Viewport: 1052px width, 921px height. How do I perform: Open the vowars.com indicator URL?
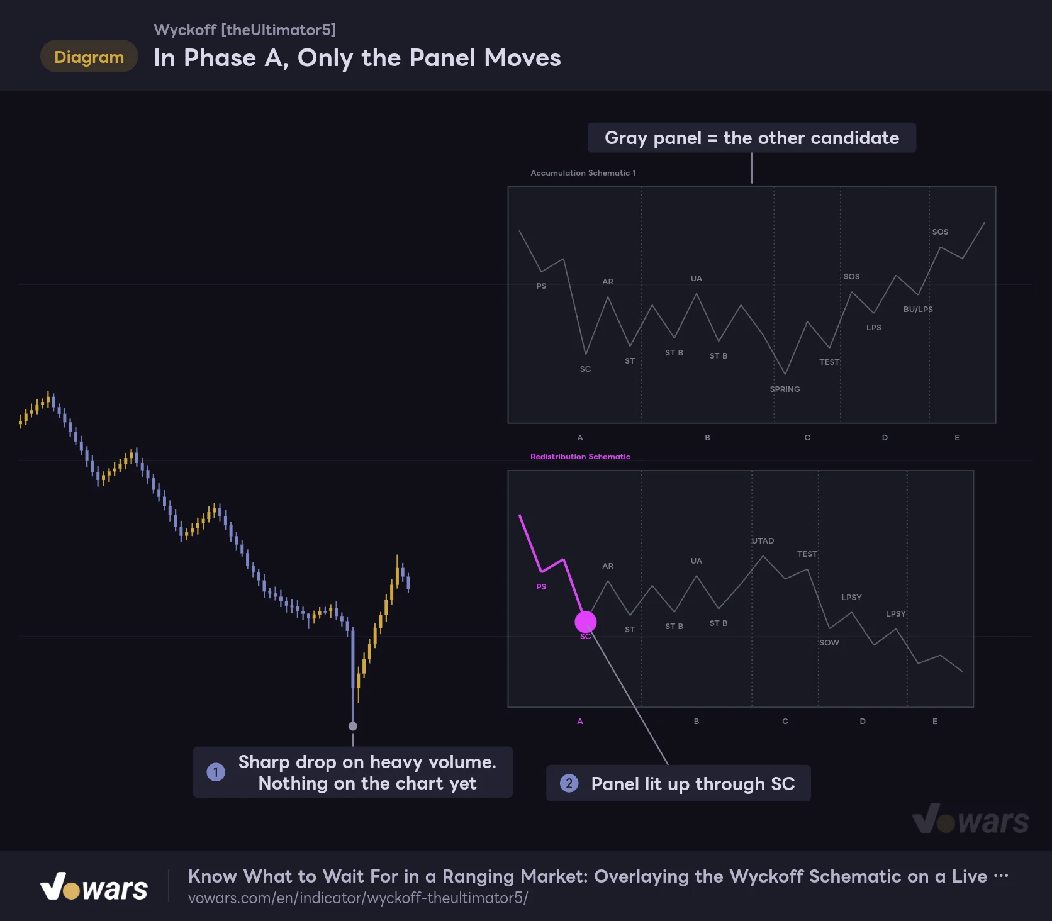358,898
